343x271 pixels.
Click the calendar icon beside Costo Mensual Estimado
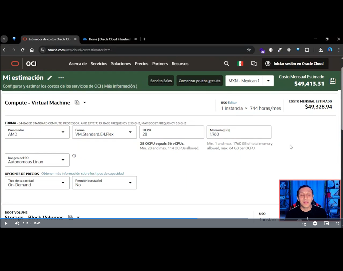point(332,81)
